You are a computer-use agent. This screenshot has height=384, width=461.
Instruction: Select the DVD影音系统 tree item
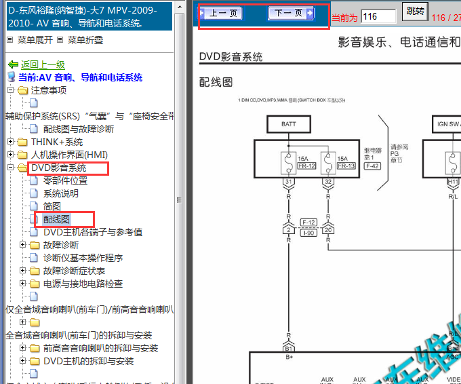coord(59,168)
